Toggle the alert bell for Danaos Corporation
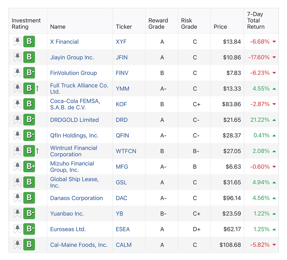 [17, 198]
